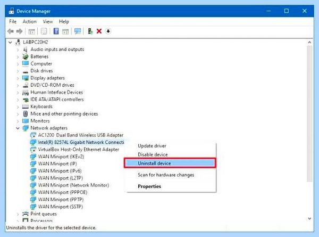
Task: Click the Help question mark toolbar icon
Action: 56,31
